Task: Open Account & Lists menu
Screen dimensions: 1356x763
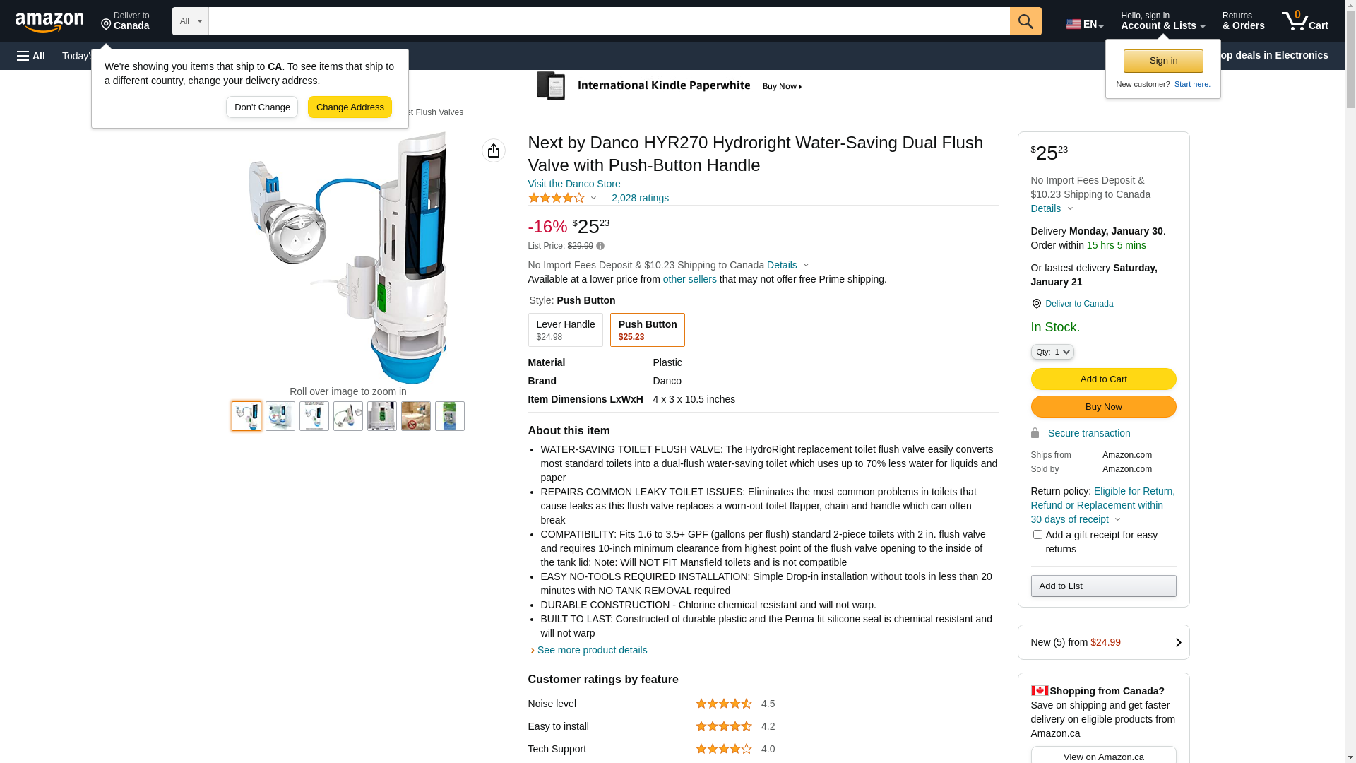Action: (x=1162, y=21)
